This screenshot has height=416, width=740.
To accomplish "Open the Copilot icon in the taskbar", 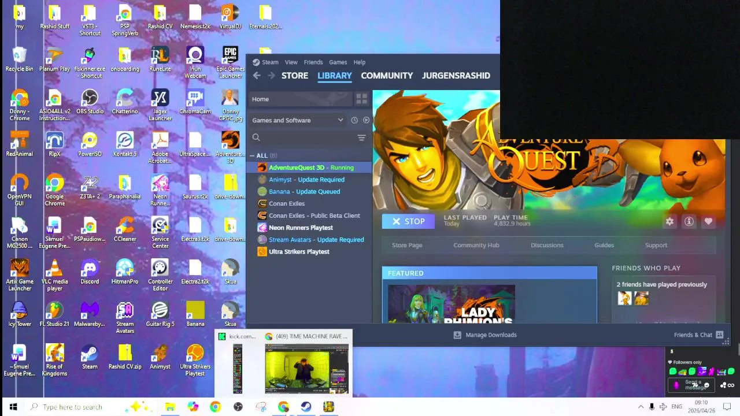I will pos(193,407).
